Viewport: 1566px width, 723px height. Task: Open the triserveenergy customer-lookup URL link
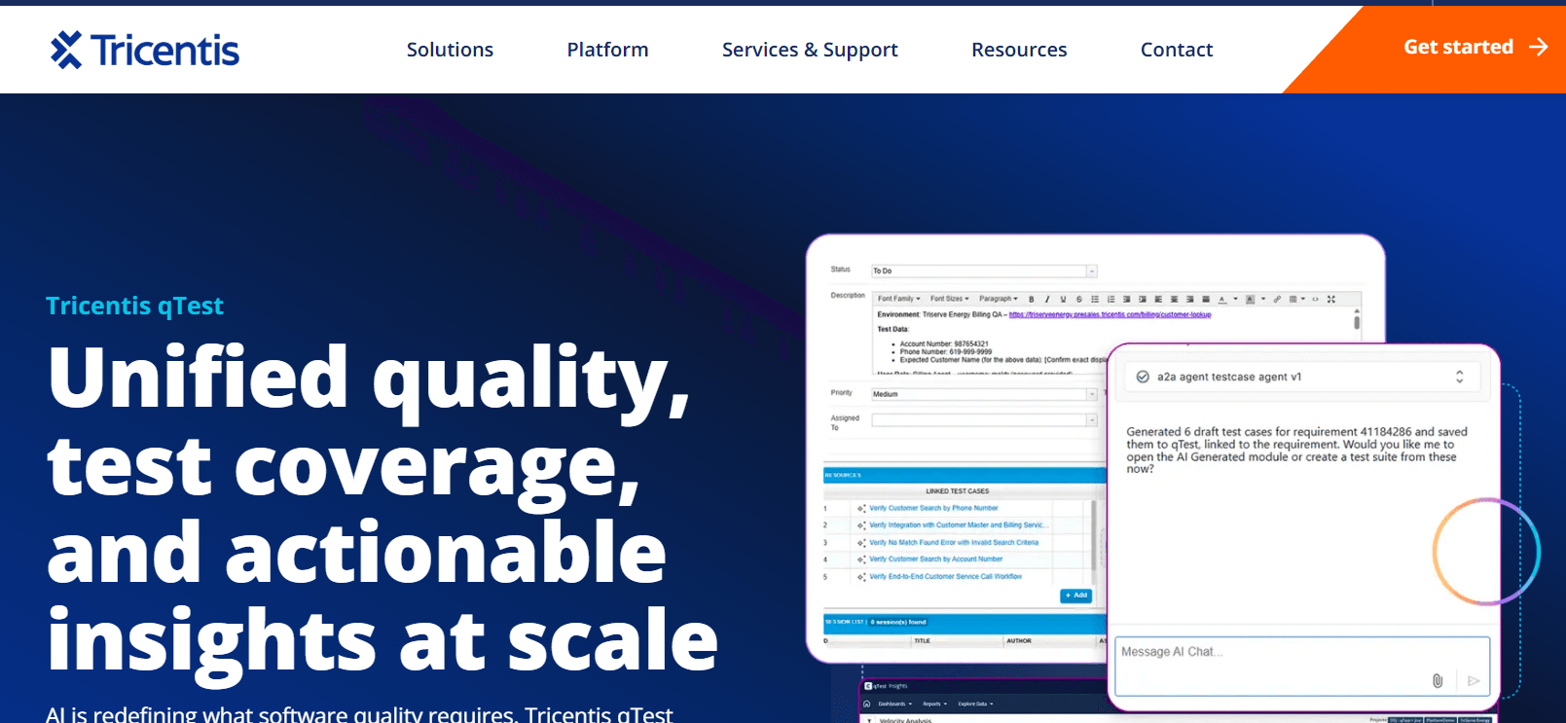pos(1110,314)
